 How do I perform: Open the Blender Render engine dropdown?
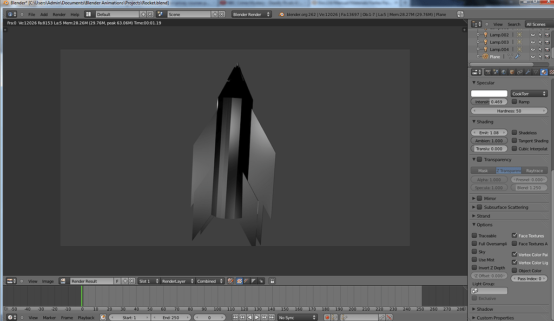[x=252, y=14]
